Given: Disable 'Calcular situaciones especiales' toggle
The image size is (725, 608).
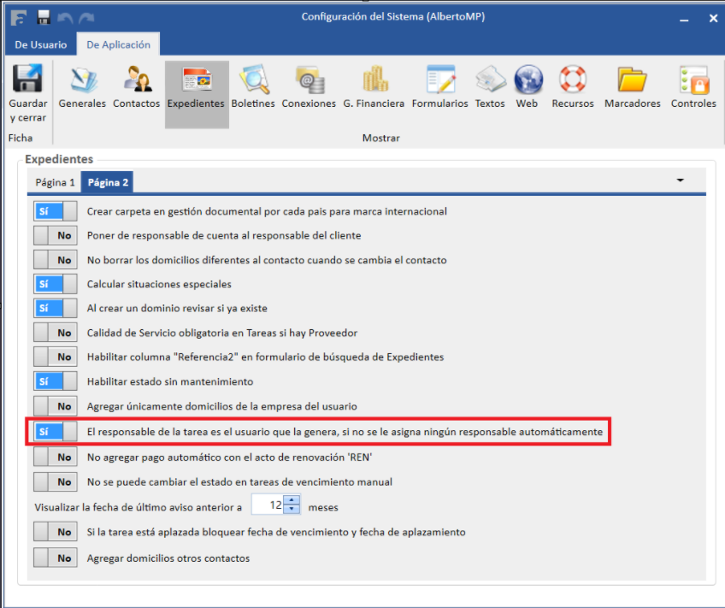Looking at the screenshot, I should (56, 284).
